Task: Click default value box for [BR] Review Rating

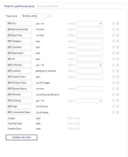Action: click(90, 89)
